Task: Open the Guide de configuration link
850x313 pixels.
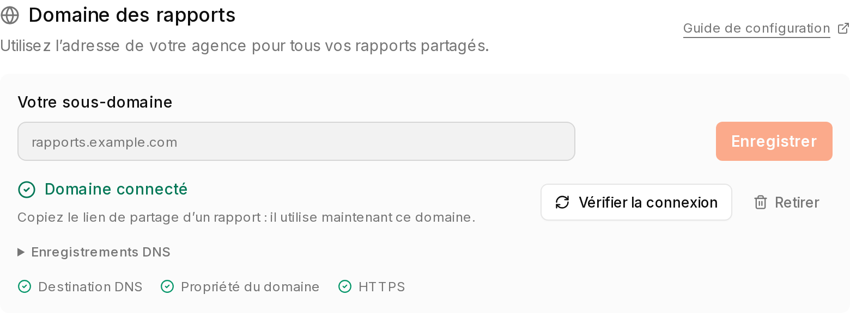Action: coord(757,28)
